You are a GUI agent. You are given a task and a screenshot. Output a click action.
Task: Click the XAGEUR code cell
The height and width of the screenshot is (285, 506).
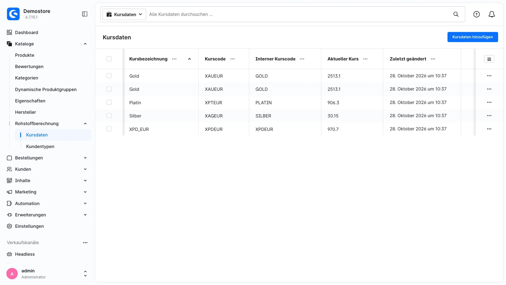[214, 116]
